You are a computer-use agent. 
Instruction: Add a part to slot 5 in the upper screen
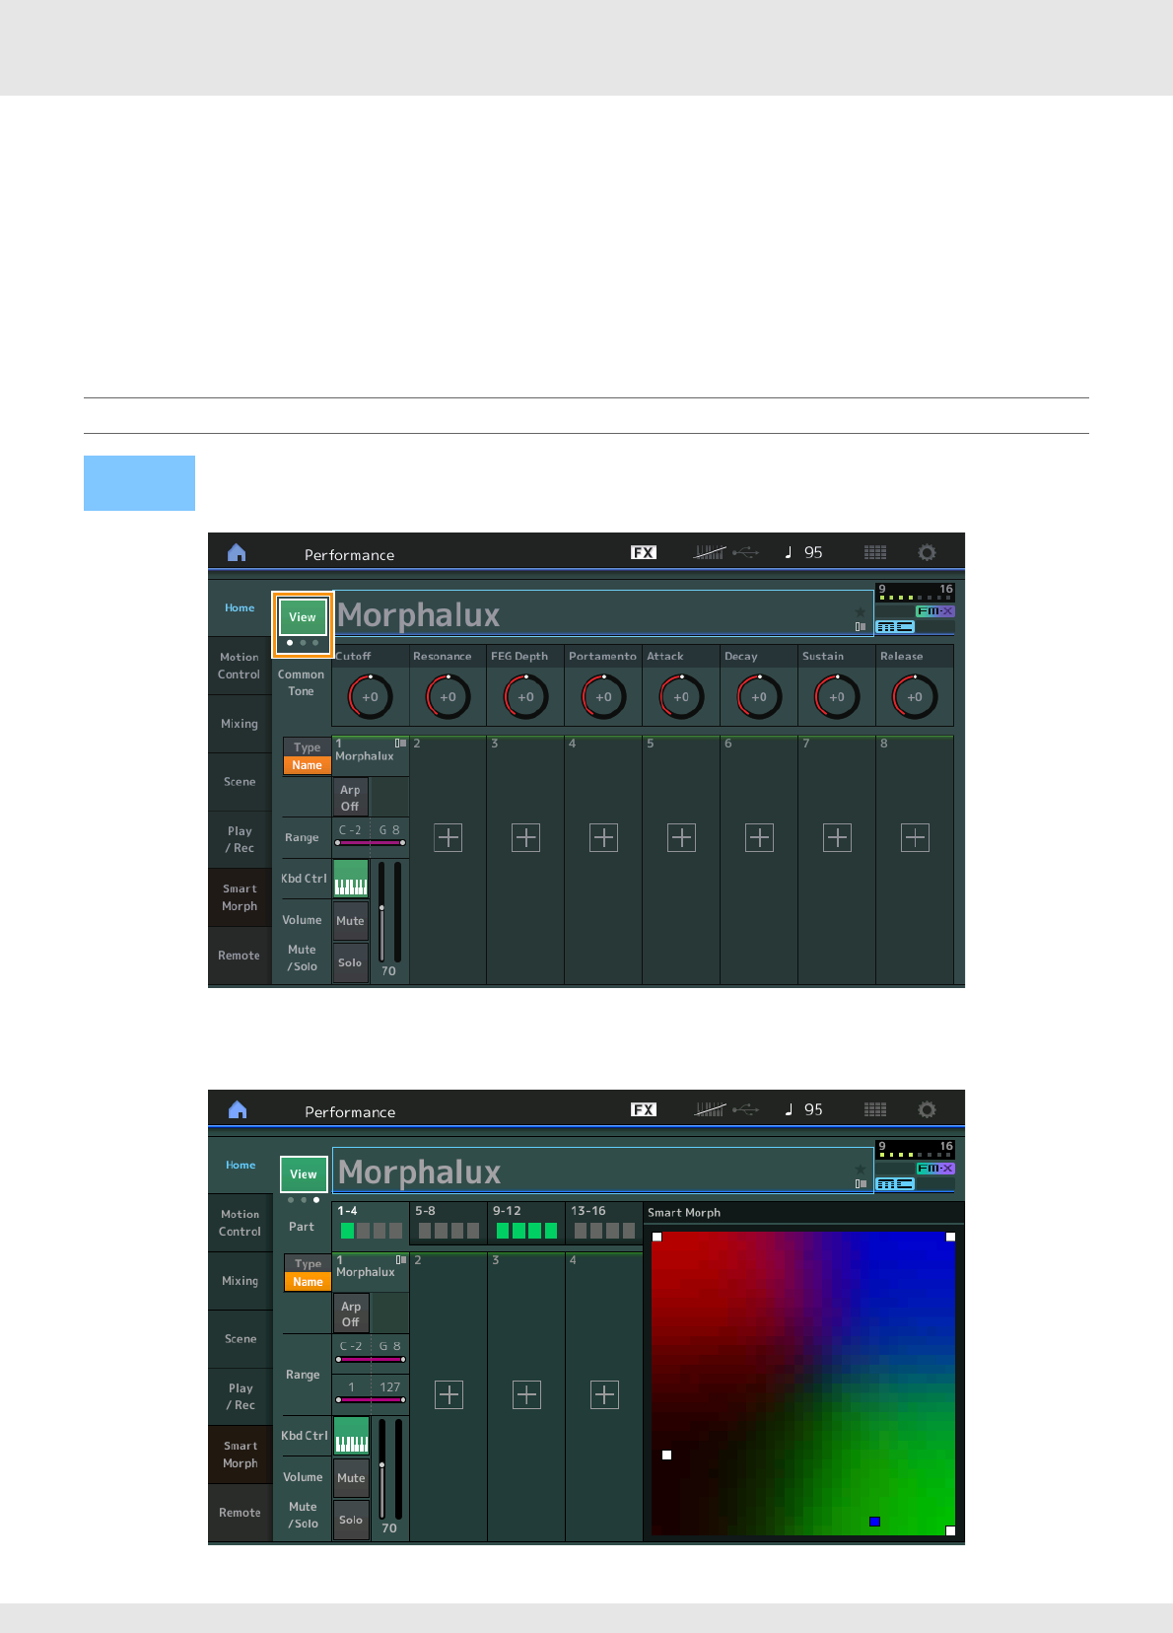[682, 838]
